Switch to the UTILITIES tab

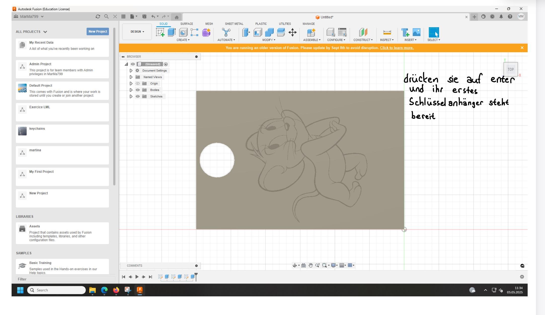pyautogui.click(x=285, y=24)
